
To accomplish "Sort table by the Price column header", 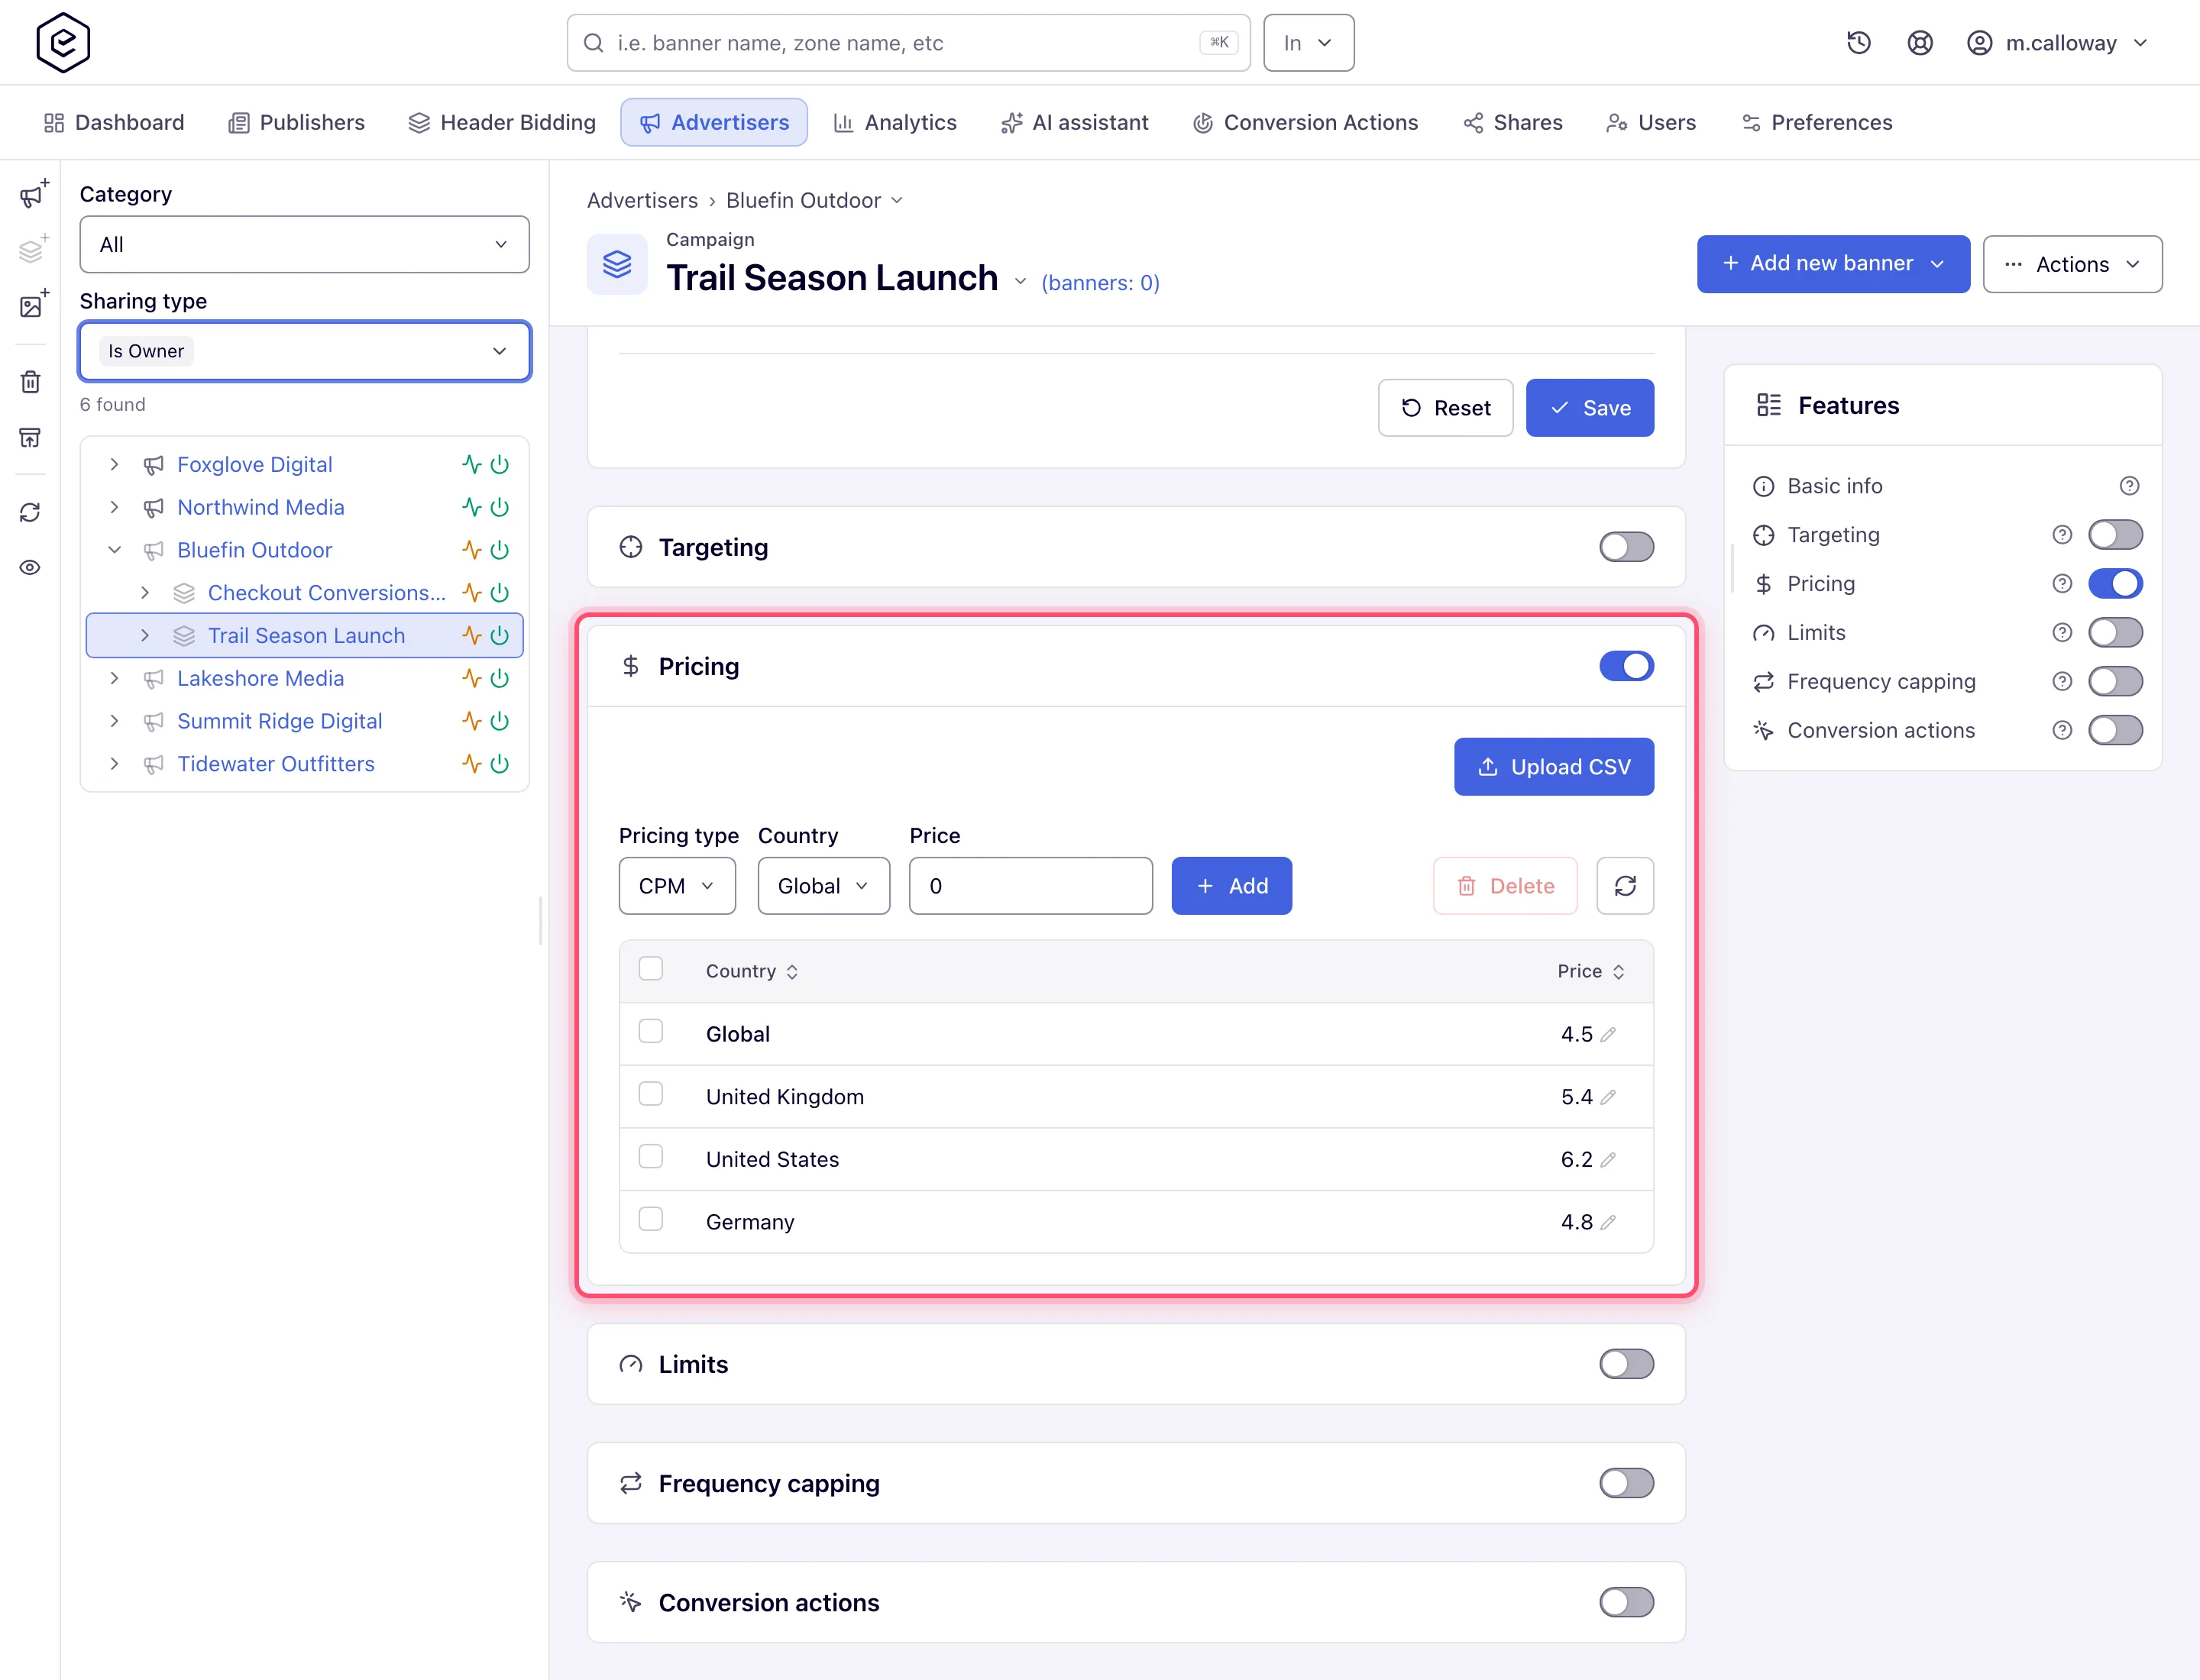I will pyautogui.click(x=1590, y=971).
